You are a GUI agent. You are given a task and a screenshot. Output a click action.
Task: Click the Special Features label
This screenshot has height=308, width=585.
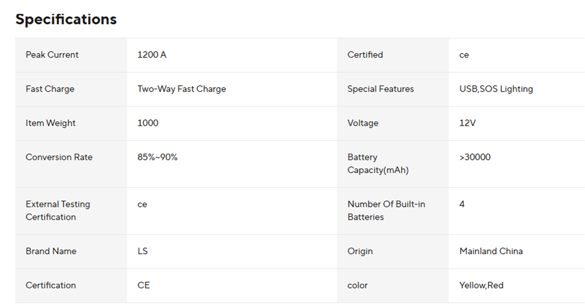click(380, 89)
